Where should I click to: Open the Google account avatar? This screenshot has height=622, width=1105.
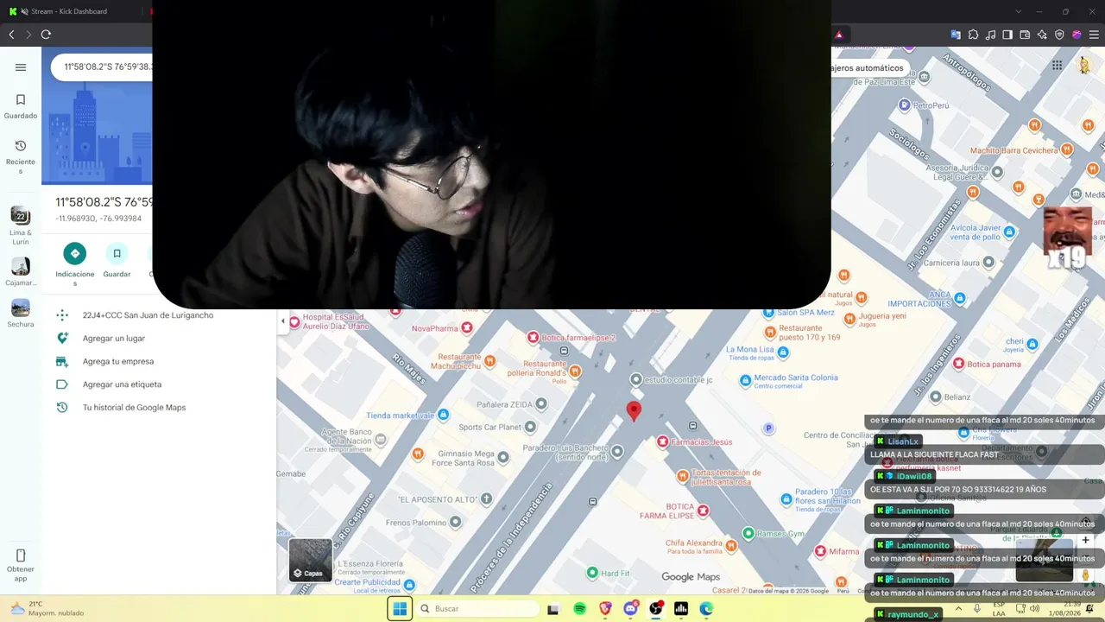coord(1085,66)
